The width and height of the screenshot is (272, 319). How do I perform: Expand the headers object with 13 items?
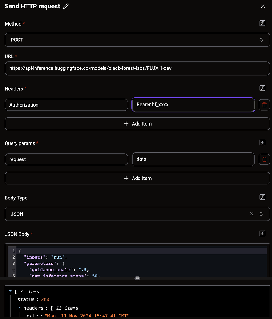coord(19,308)
